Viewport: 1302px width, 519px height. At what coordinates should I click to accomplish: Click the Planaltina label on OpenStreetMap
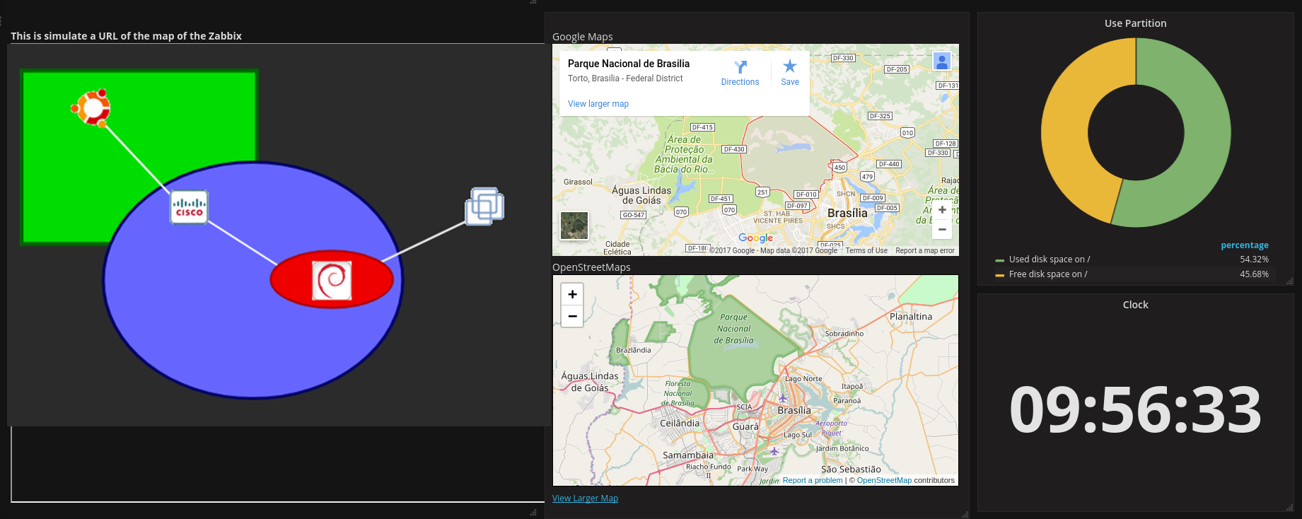(911, 317)
